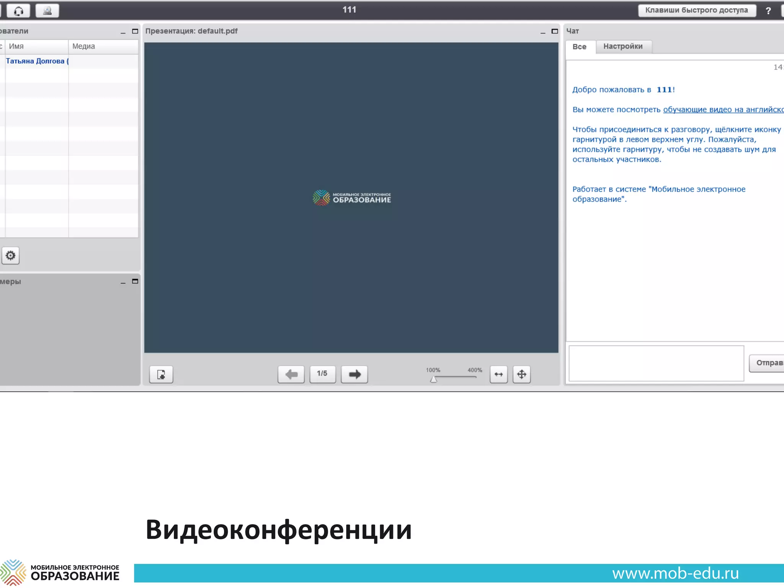The width and height of the screenshot is (784, 588).
Task: Click the question mark help button
Action: [x=768, y=11]
